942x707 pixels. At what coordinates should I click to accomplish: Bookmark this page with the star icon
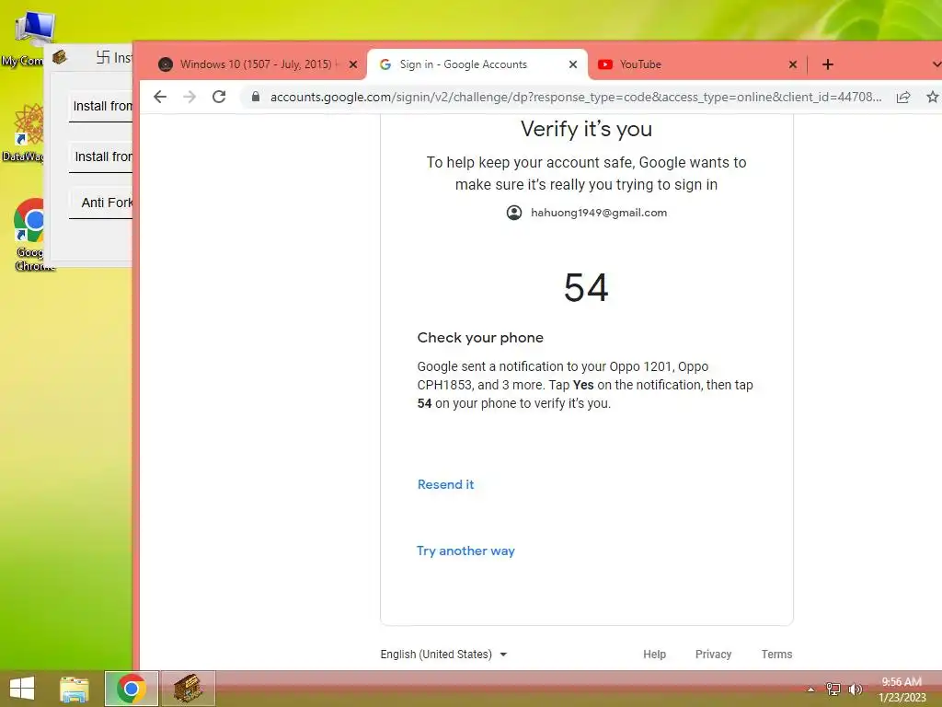point(933,97)
